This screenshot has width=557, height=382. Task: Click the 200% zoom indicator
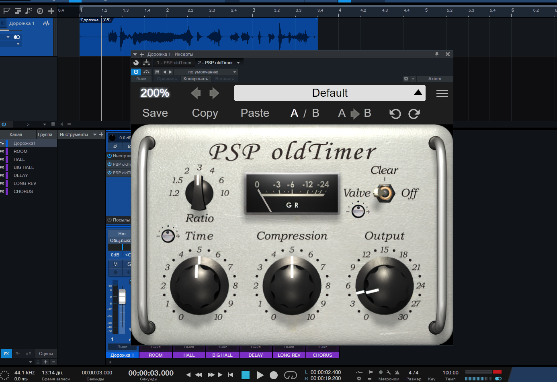click(155, 93)
